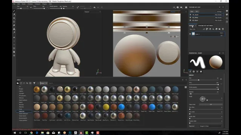Toggle the Solo button in Texture Set List
Image resolution: width=241 pixels, height=135 pixels.
(192, 12)
